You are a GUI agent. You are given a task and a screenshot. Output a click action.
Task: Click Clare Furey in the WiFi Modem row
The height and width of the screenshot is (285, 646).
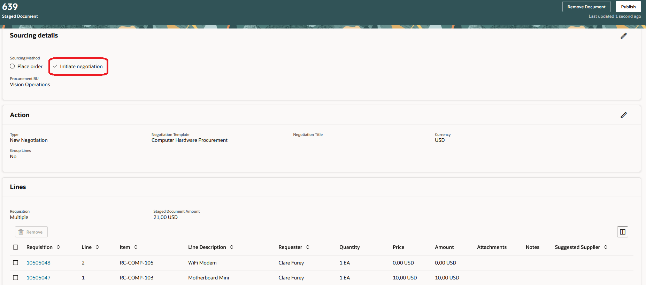click(x=291, y=263)
